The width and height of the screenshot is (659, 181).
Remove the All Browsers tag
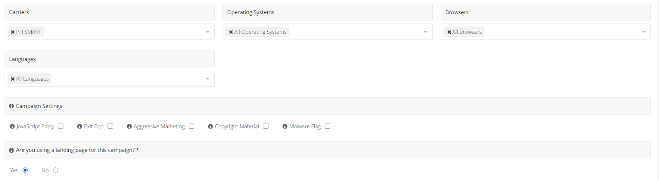[x=449, y=32]
